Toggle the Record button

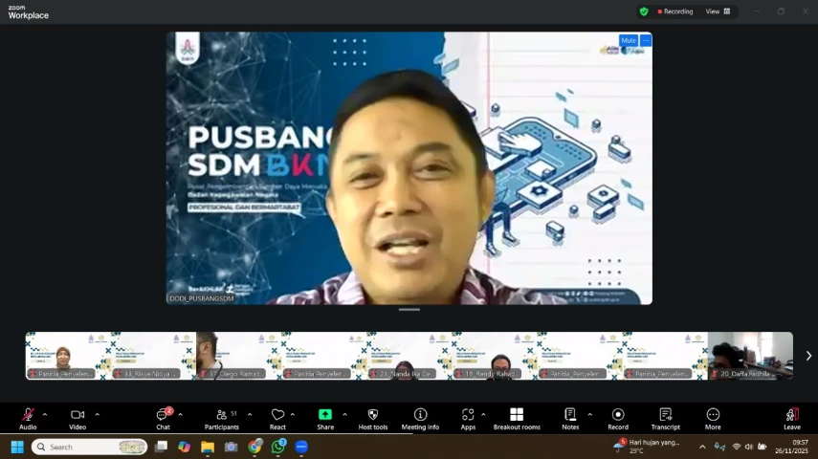618,419
